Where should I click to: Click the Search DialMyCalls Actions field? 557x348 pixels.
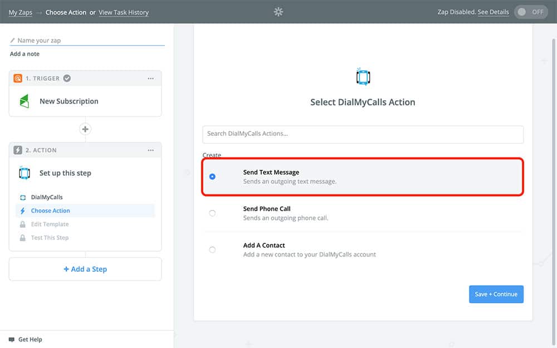[363, 134]
